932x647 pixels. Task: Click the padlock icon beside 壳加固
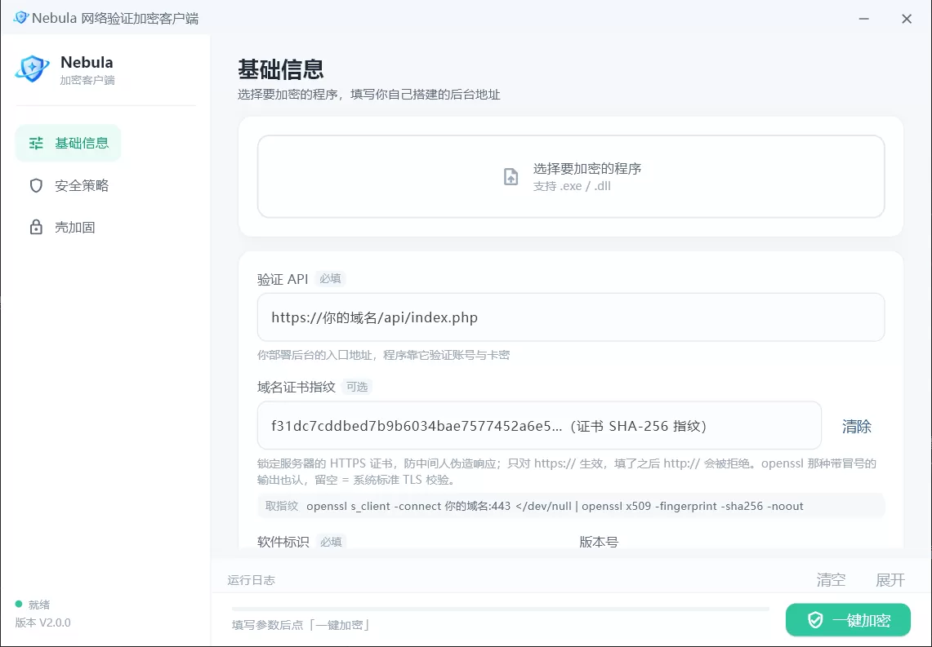[36, 228]
